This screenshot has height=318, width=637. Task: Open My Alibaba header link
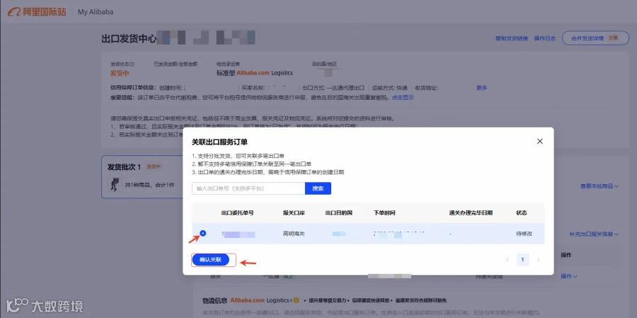point(96,12)
